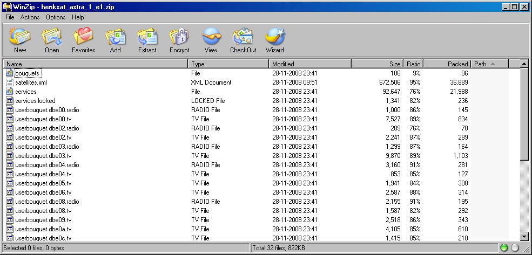
Task: Click the View toolbar icon
Action: coord(211,37)
